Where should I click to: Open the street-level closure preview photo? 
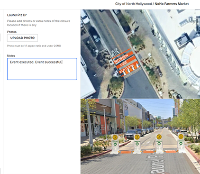tap(140, 137)
